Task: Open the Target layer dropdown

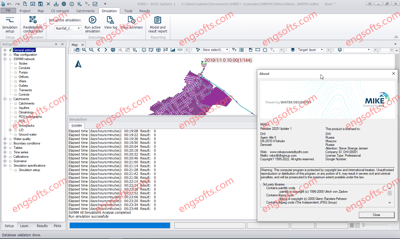Action: pos(322,50)
